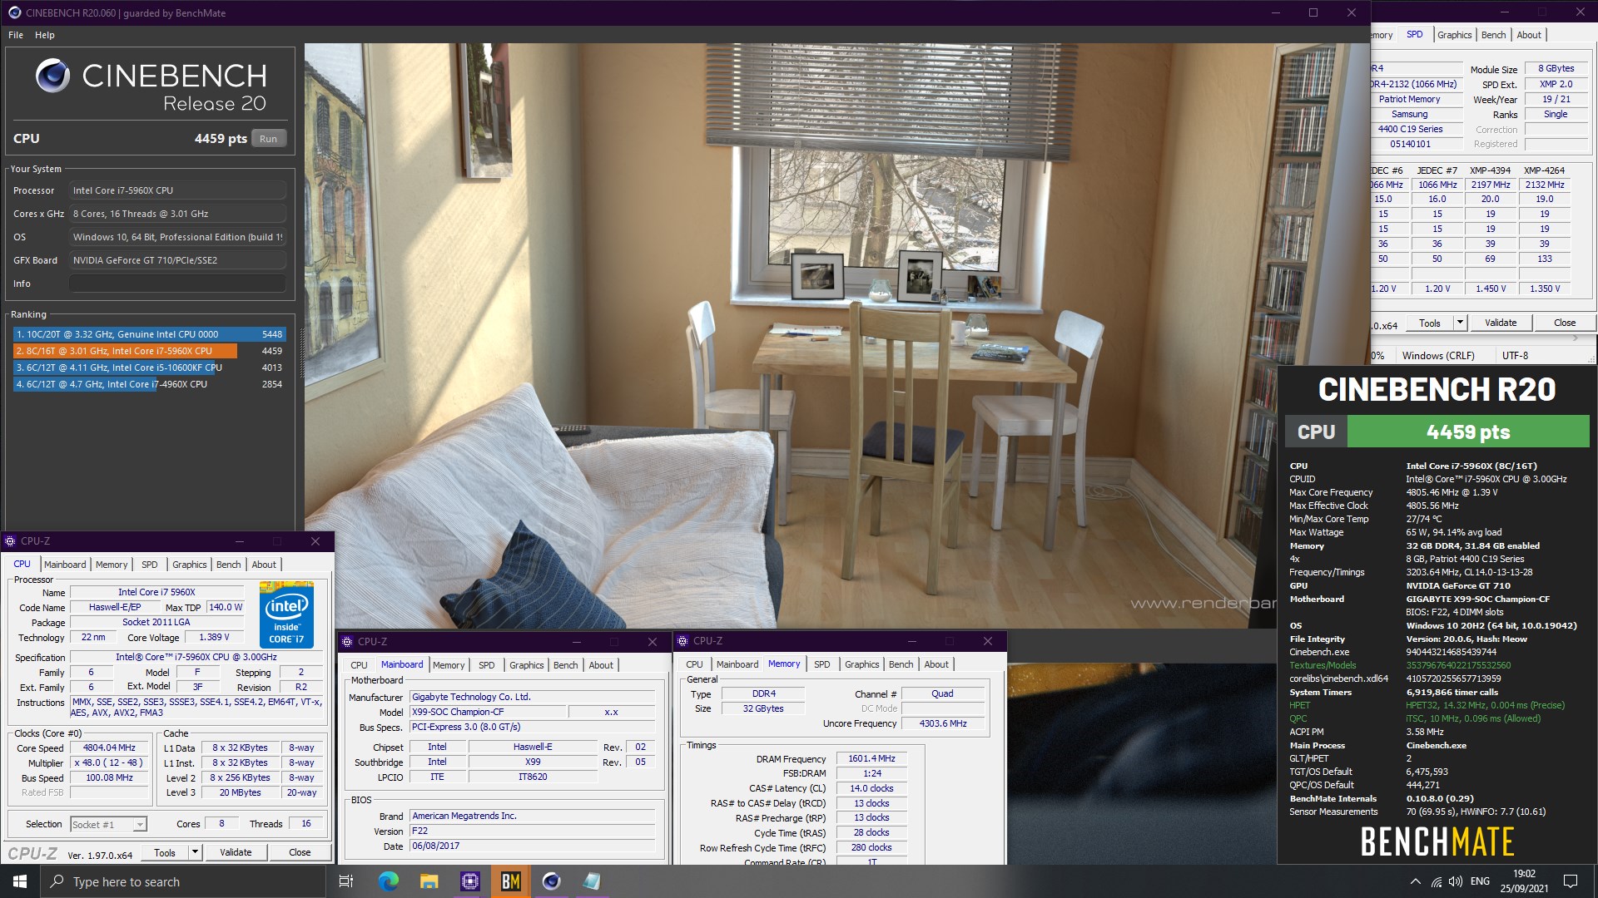Screen dimensions: 1598x898
Task: Open the notification center icon
Action: pos(1571,881)
